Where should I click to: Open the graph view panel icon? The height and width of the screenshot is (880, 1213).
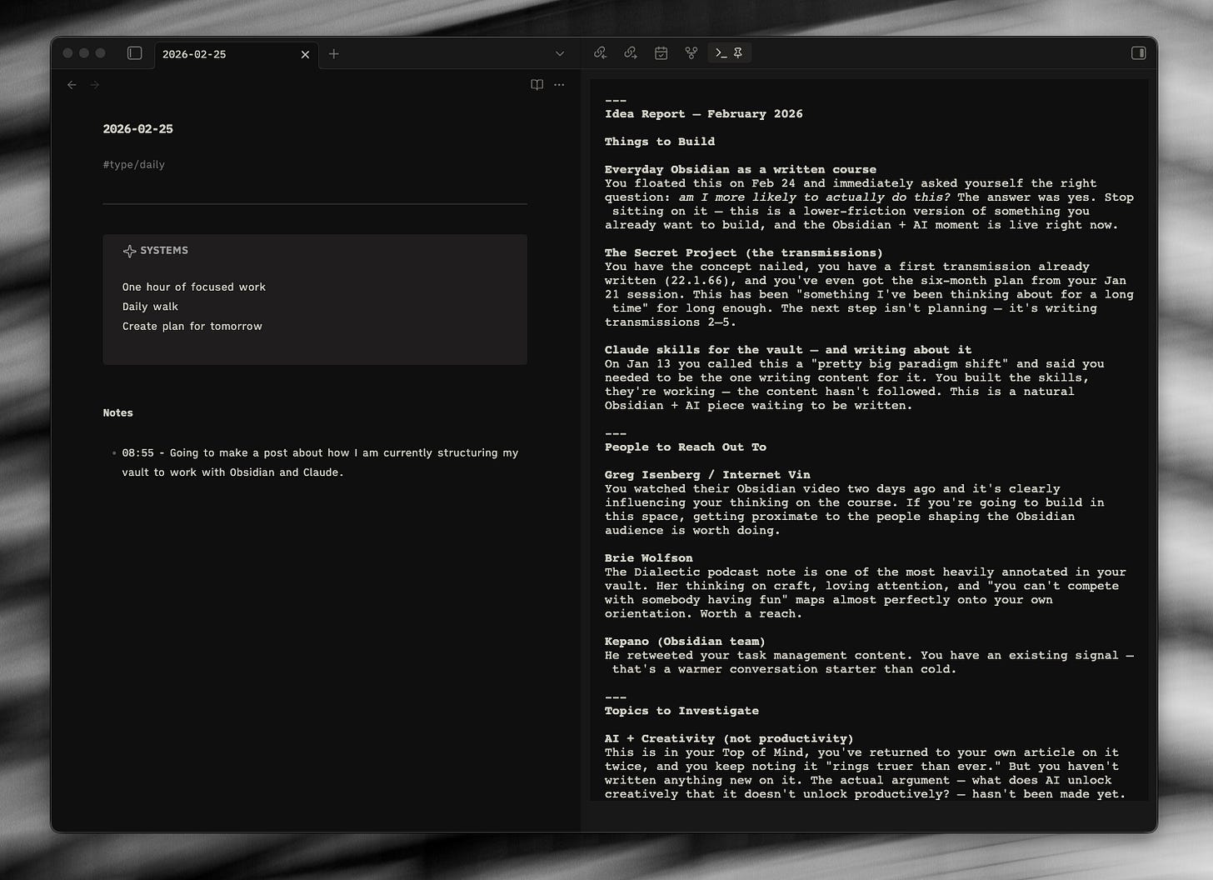pos(691,53)
